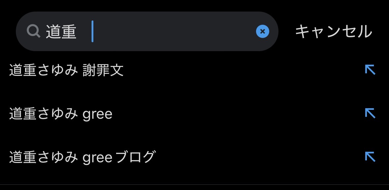
Task: Click empty area inside the search bar
Action: 174,31
